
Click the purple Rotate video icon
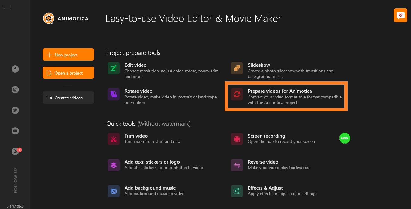(114, 94)
